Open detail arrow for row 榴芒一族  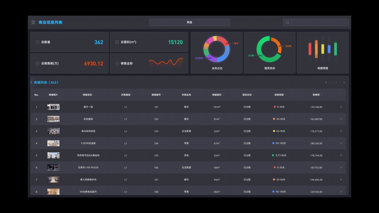tap(341, 107)
